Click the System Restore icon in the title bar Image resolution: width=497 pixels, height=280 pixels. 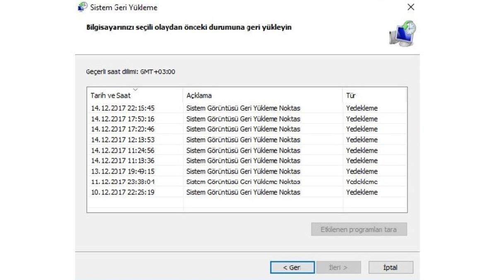tap(81, 7)
